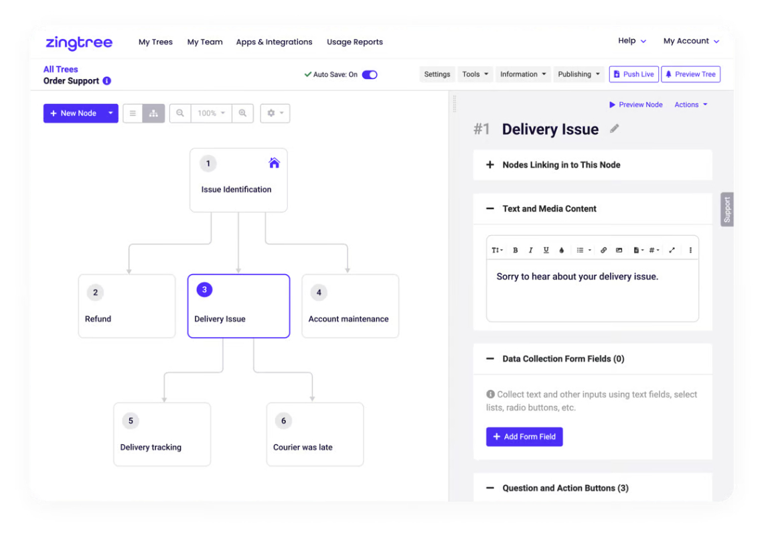Zoom in the tree canvas
Screen dimensions: 764x536
[x=242, y=113]
